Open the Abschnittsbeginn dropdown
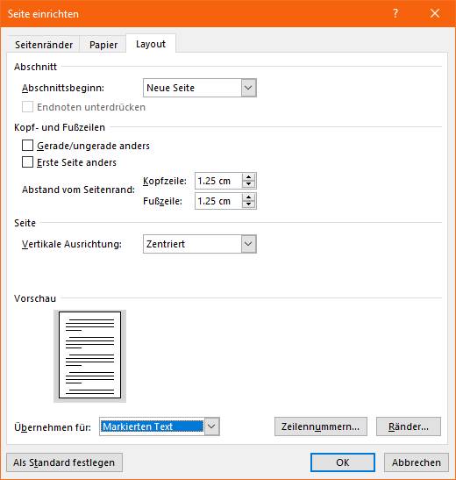Image resolution: width=456 pixels, height=480 pixels. [200, 88]
